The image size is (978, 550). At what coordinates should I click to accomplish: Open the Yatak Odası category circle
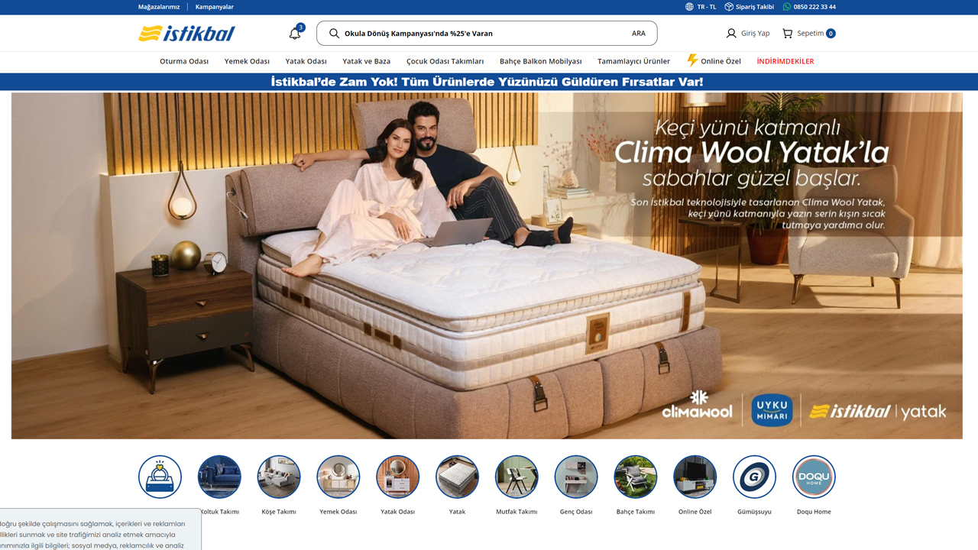398,477
